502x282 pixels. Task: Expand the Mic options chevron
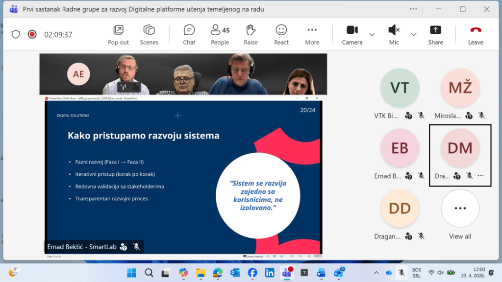(413, 34)
